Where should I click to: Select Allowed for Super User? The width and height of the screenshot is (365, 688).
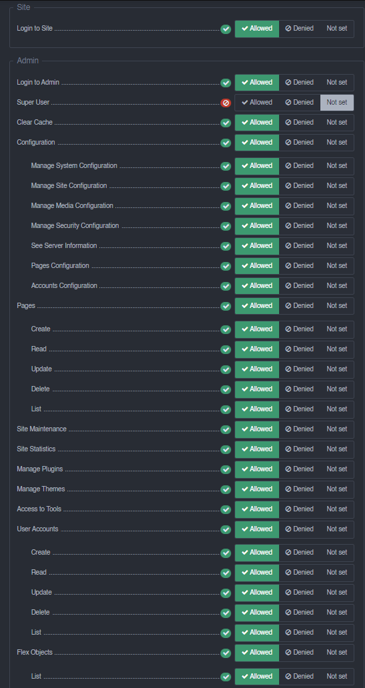click(257, 102)
